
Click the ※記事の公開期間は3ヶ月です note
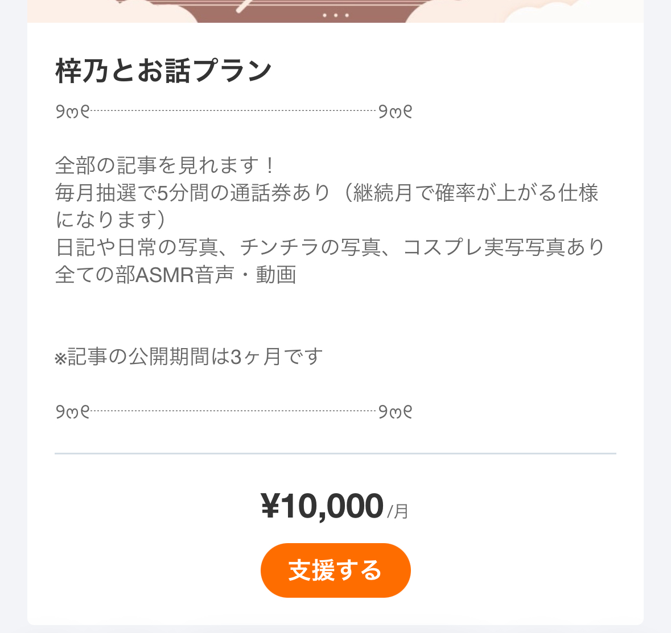pos(189,357)
